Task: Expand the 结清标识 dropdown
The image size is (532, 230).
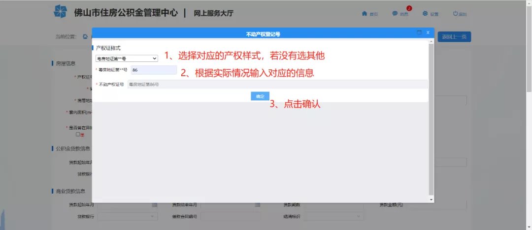Action: click(333, 216)
